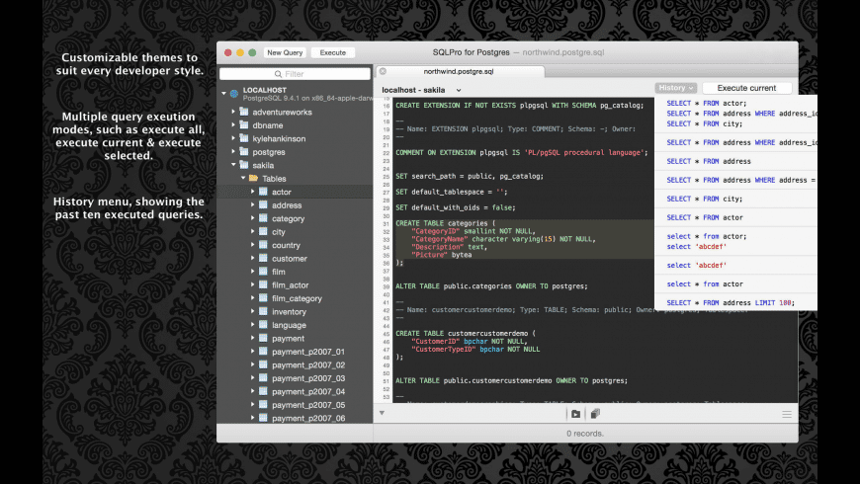The height and width of the screenshot is (484, 860).
Task: Click the postgres database icon
Action: 244,151
